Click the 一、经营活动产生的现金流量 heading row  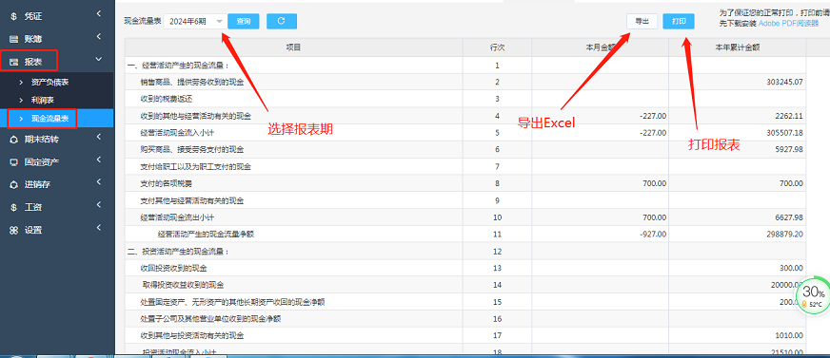coord(465,65)
